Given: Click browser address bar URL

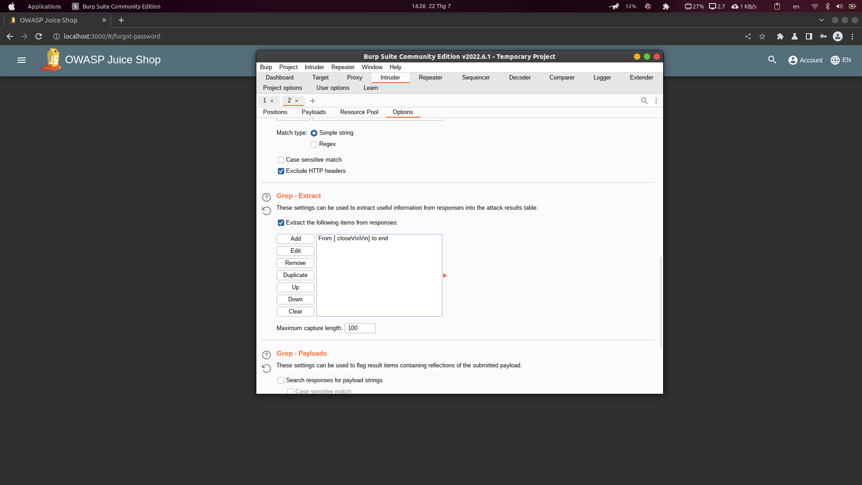Looking at the screenshot, I should (x=112, y=36).
